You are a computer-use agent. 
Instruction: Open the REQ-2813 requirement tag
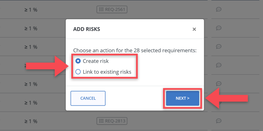(x=112, y=121)
